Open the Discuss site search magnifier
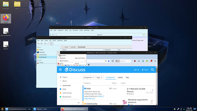This screenshot has width=197, height=111. (x=152, y=70)
